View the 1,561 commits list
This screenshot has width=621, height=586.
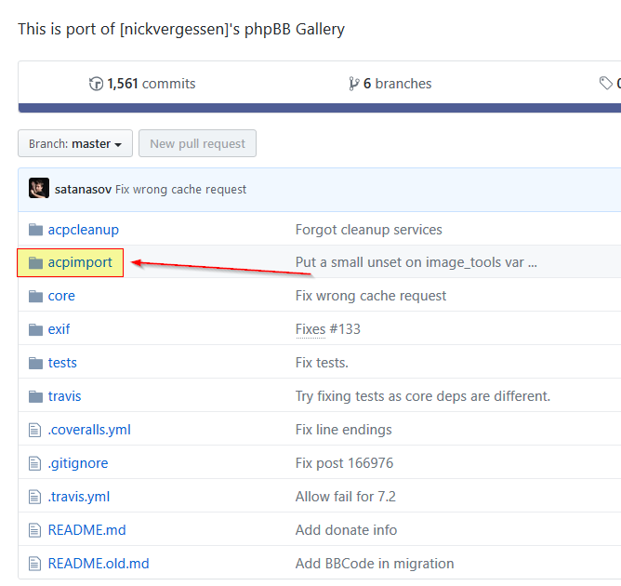pyautogui.click(x=151, y=85)
